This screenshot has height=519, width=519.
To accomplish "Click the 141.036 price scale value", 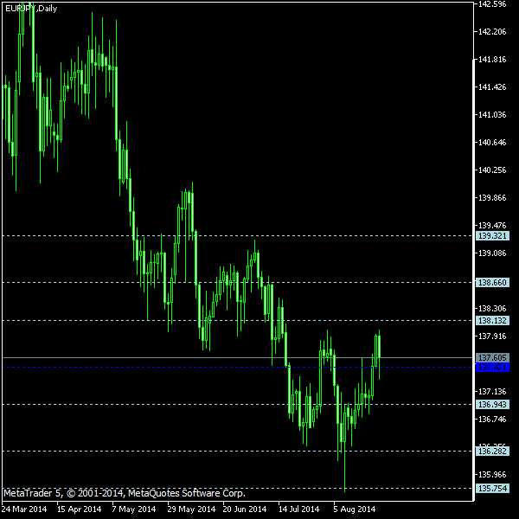I will [x=492, y=115].
